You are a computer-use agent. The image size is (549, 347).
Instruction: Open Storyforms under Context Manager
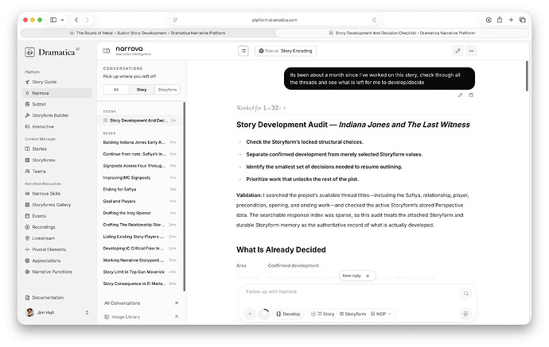point(44,160)
